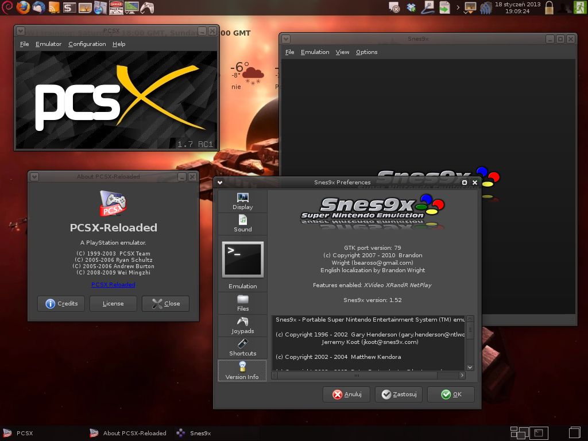The width and height of the screenshot is (588, 441).
Task: Confirm Snes9x Preferences with OK
Action: [451, 394]
